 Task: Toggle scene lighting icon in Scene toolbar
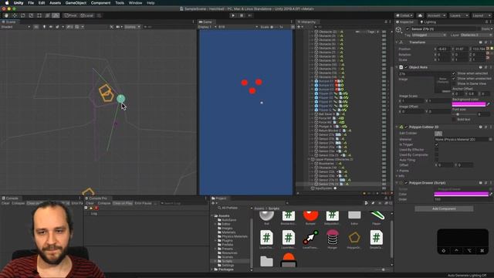44,27
